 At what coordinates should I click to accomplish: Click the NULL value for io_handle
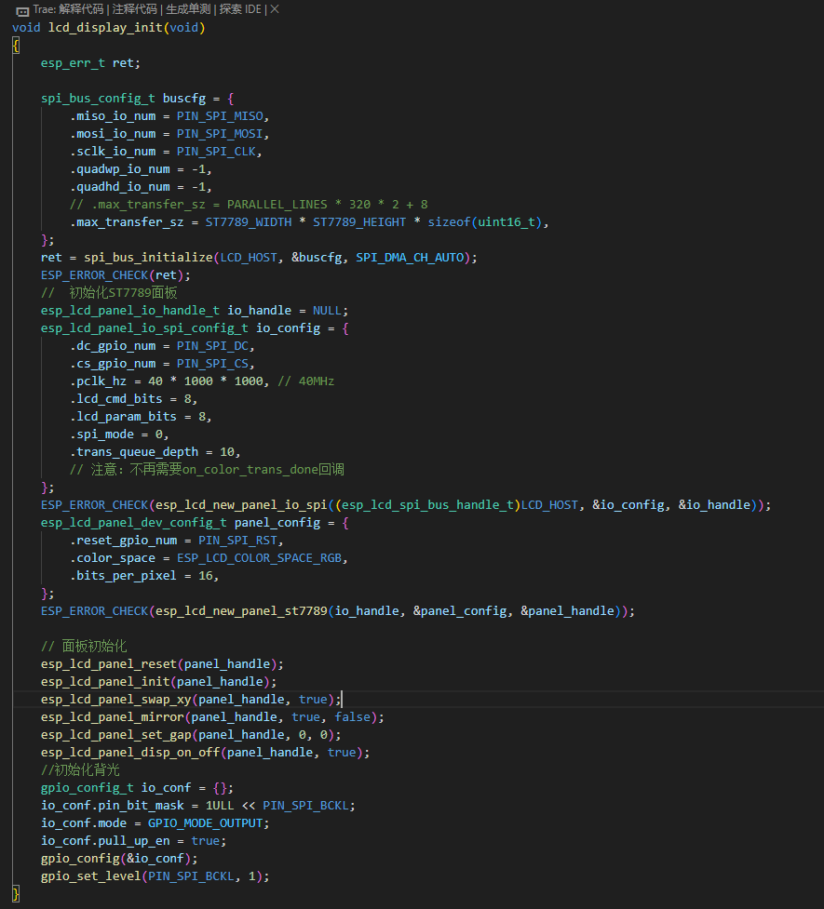[327, 311]
